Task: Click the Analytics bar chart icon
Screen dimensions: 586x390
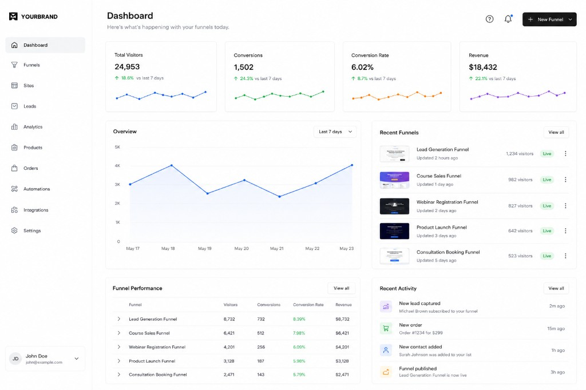Action: [x=14, y=127]
